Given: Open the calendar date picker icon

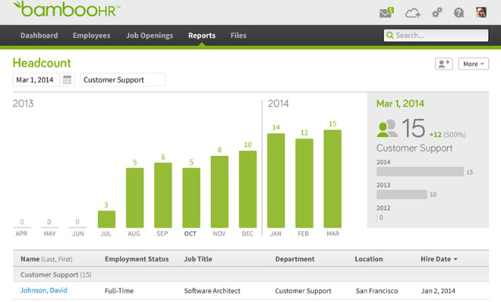Looking at the screenshot, I should point(67,80).
